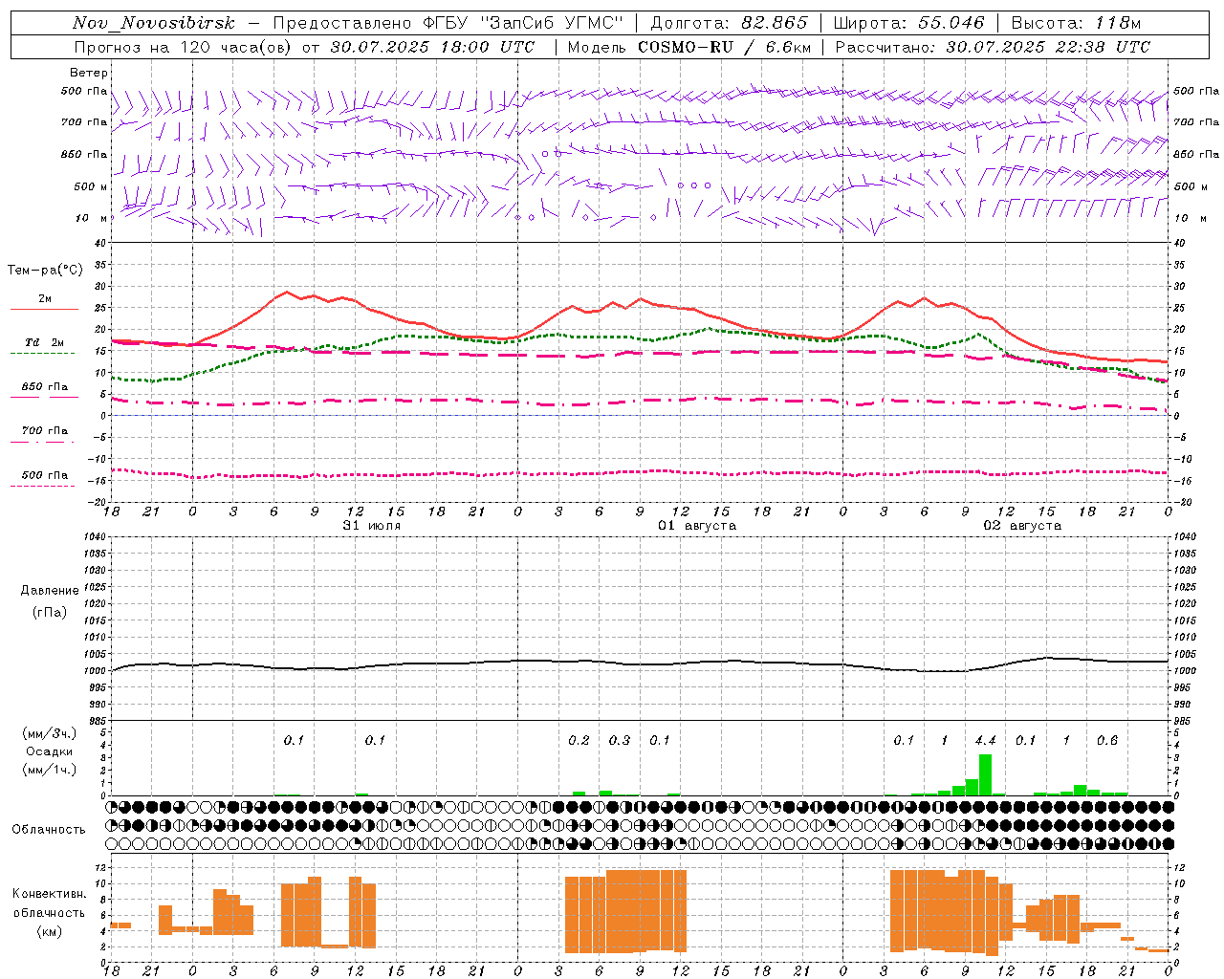Click the 0.3 precipitation total value

point(620,740)
